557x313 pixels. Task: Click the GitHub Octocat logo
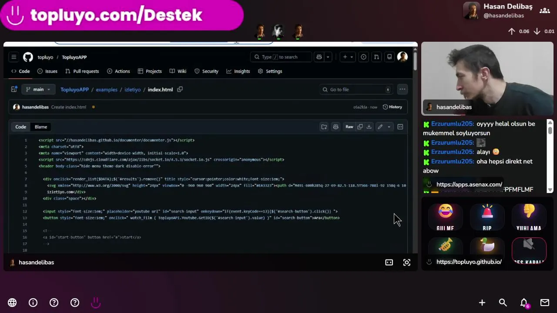(x=28, y=57)
